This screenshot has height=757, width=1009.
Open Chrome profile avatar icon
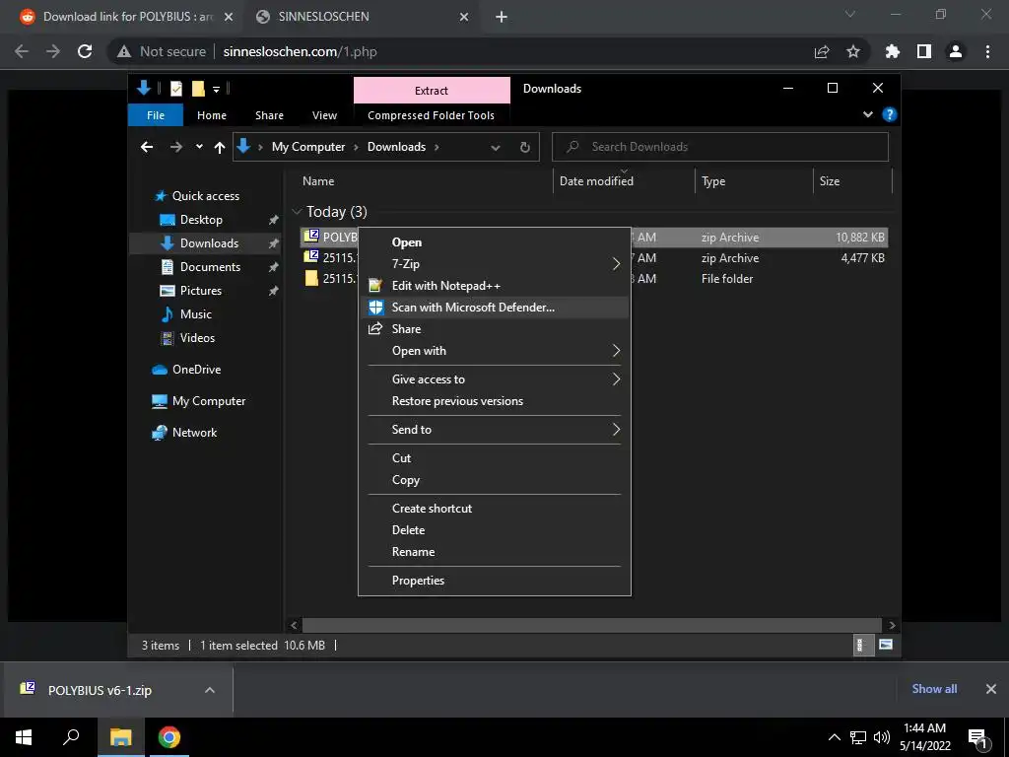(956, 51)
